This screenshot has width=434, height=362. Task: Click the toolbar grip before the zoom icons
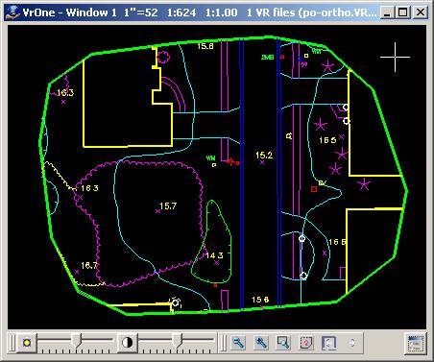[x=223, y=343]
